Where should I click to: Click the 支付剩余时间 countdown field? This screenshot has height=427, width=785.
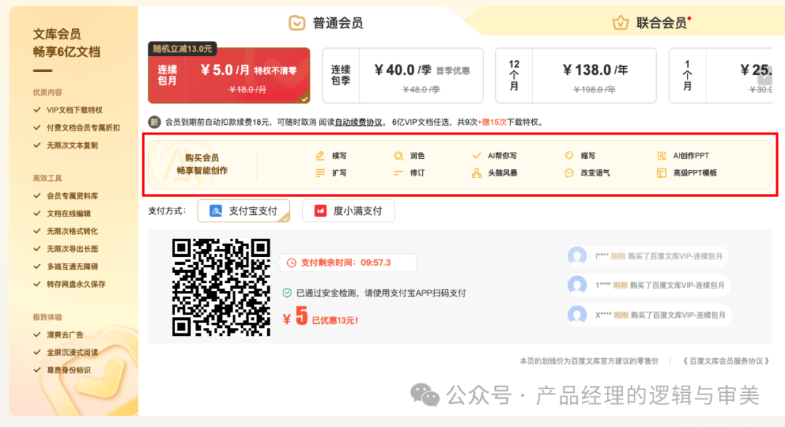coord(347,263)
